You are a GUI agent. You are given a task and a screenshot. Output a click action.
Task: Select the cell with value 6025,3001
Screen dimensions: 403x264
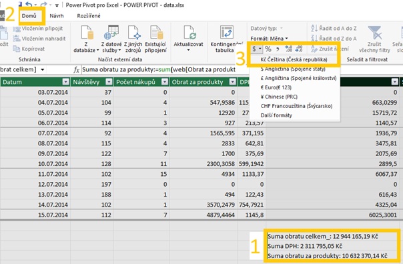(333, 215)
